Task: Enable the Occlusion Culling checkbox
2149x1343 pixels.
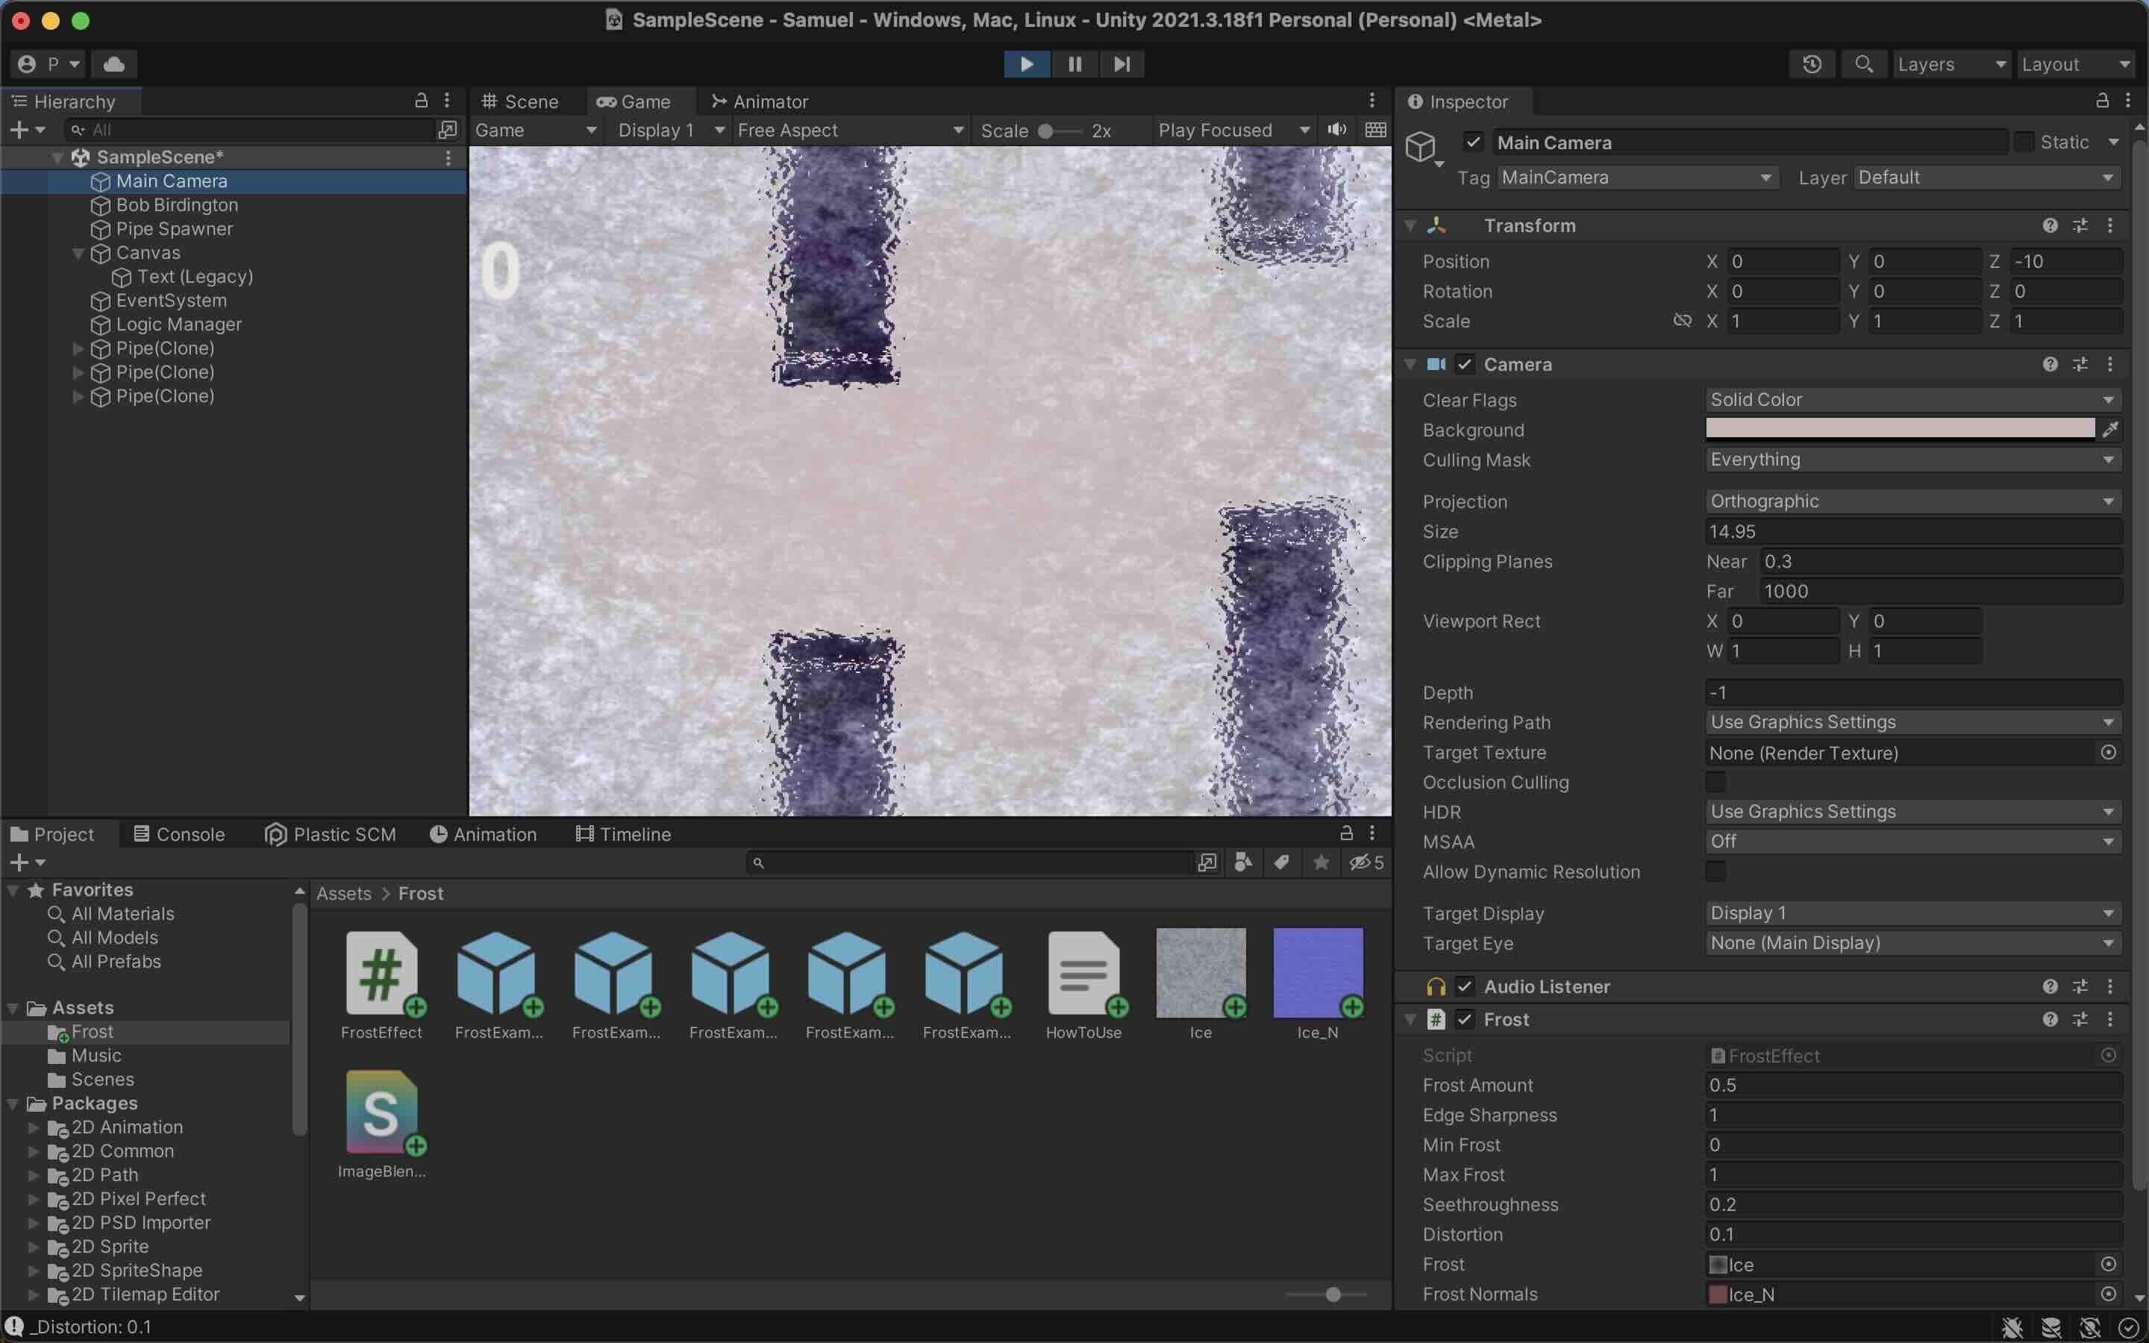Action: [1715, 783]
